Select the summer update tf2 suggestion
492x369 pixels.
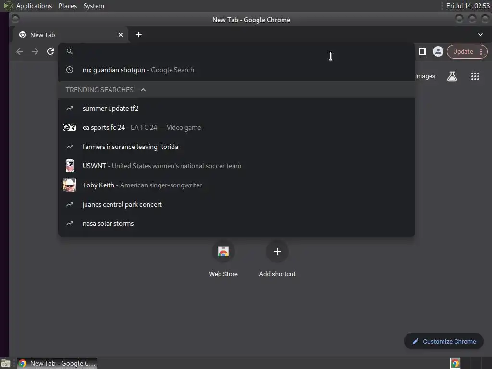point(236,108)
